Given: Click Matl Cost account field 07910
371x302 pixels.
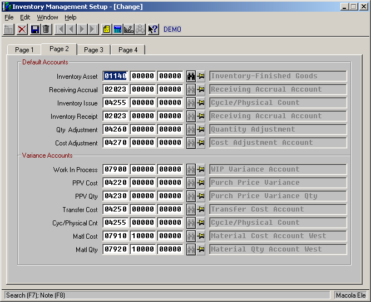Looking at the screenshot, I should [x=116, y=236].
